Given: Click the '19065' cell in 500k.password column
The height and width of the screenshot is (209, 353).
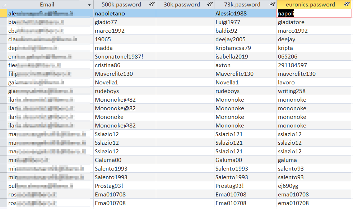Looking at the screenshot, I should pos(124,40).
